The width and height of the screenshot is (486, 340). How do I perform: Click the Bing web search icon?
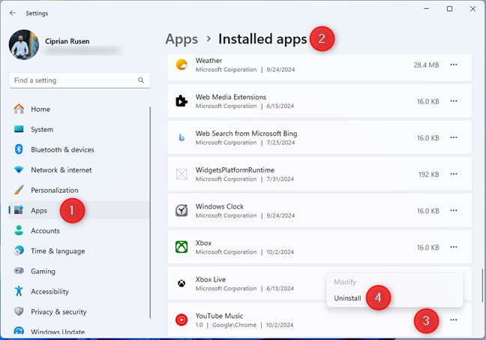pos(181,137)
